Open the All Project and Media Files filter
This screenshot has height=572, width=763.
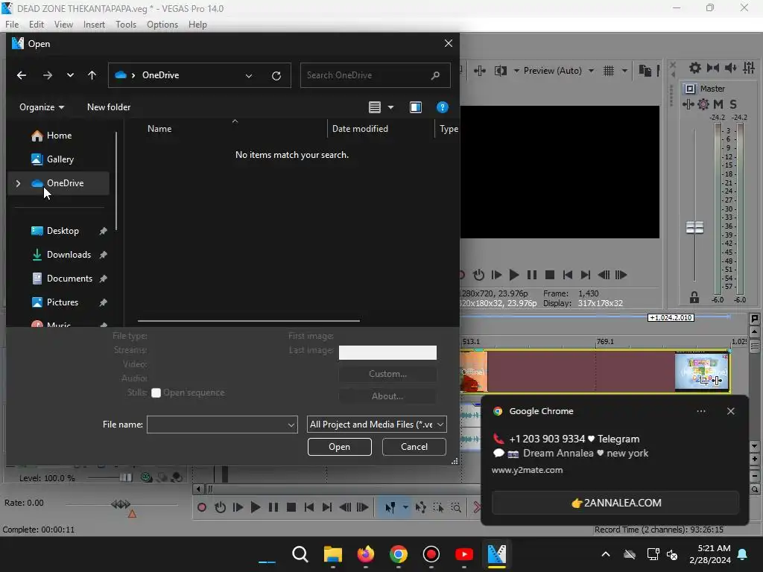376,425
